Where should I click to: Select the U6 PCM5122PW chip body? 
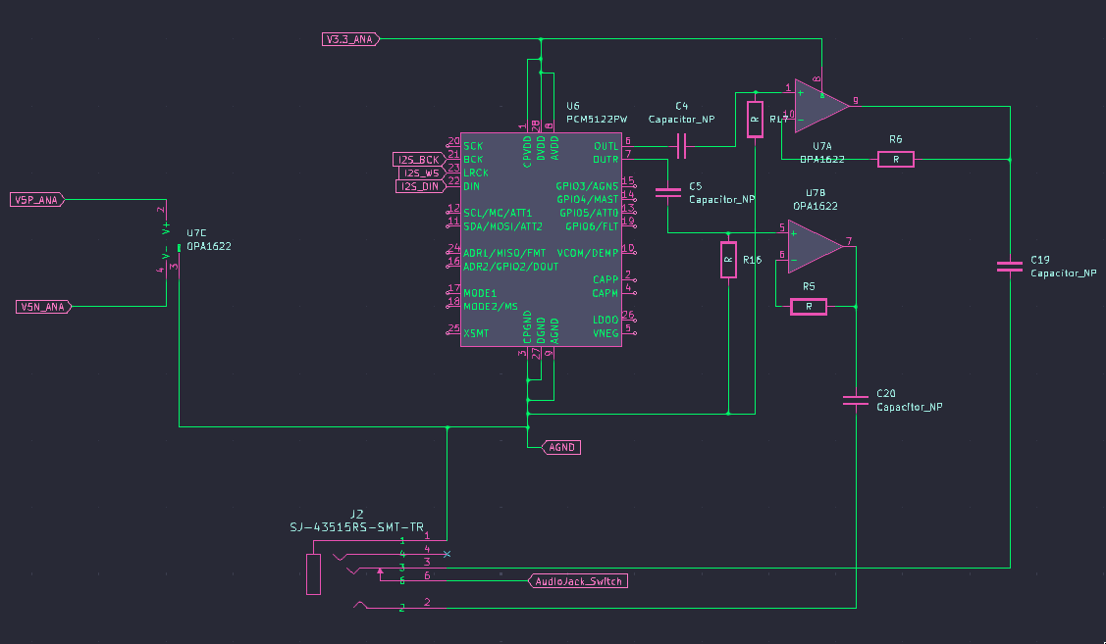point(541,239)
